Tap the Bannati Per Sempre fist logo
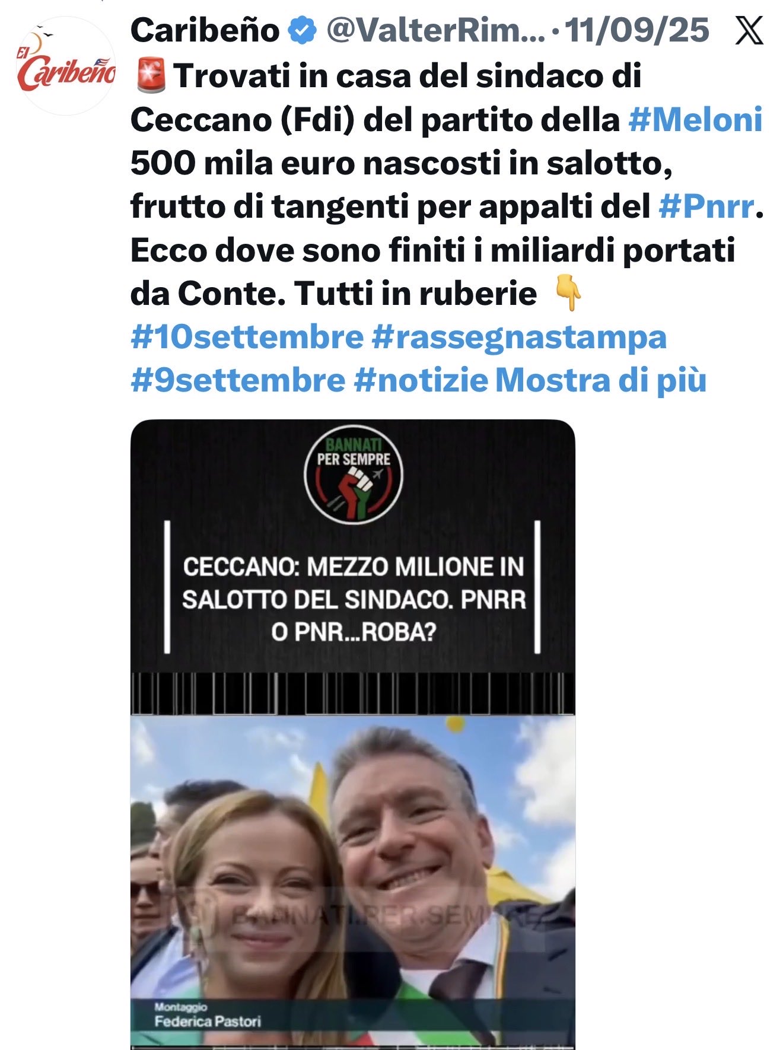Viewport: 783px width, 1050px height. pyautogui.click(x=354, y=475)
